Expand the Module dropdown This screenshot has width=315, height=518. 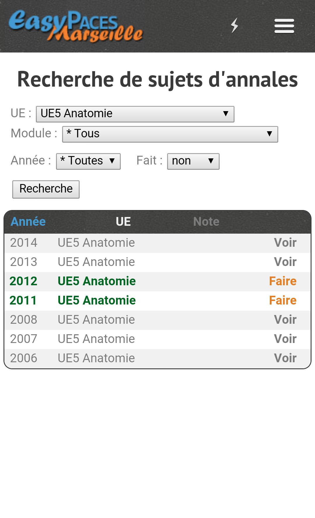pos(170,134)
